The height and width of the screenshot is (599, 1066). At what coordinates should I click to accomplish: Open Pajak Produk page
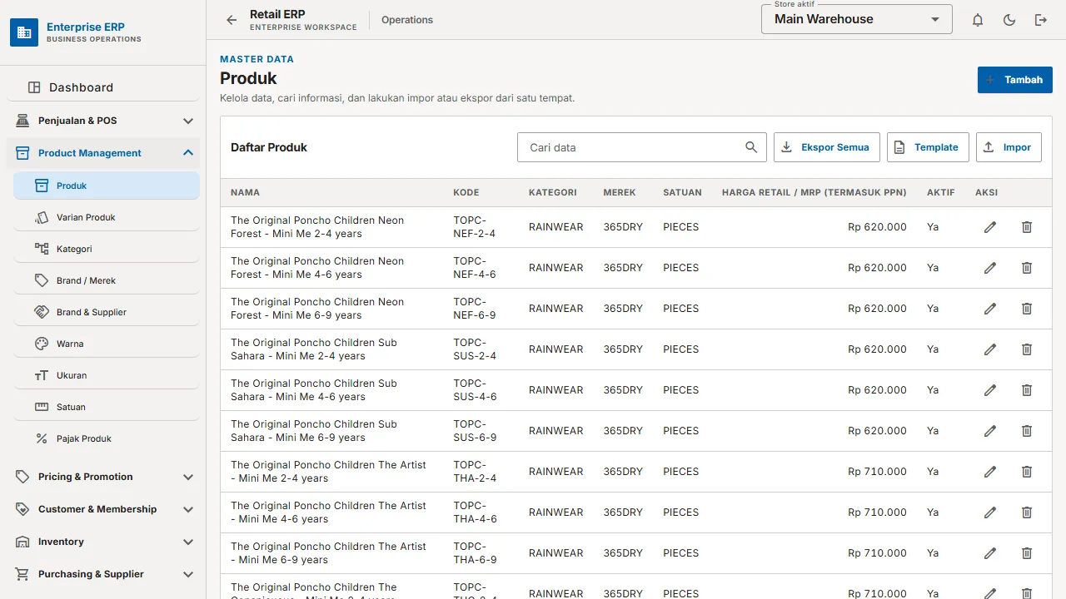tap(107, 438)
